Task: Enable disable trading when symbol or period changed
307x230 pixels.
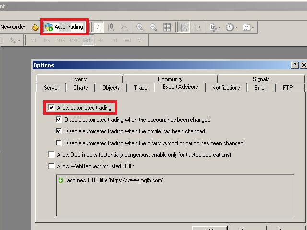Action: [x=59, y=143]
